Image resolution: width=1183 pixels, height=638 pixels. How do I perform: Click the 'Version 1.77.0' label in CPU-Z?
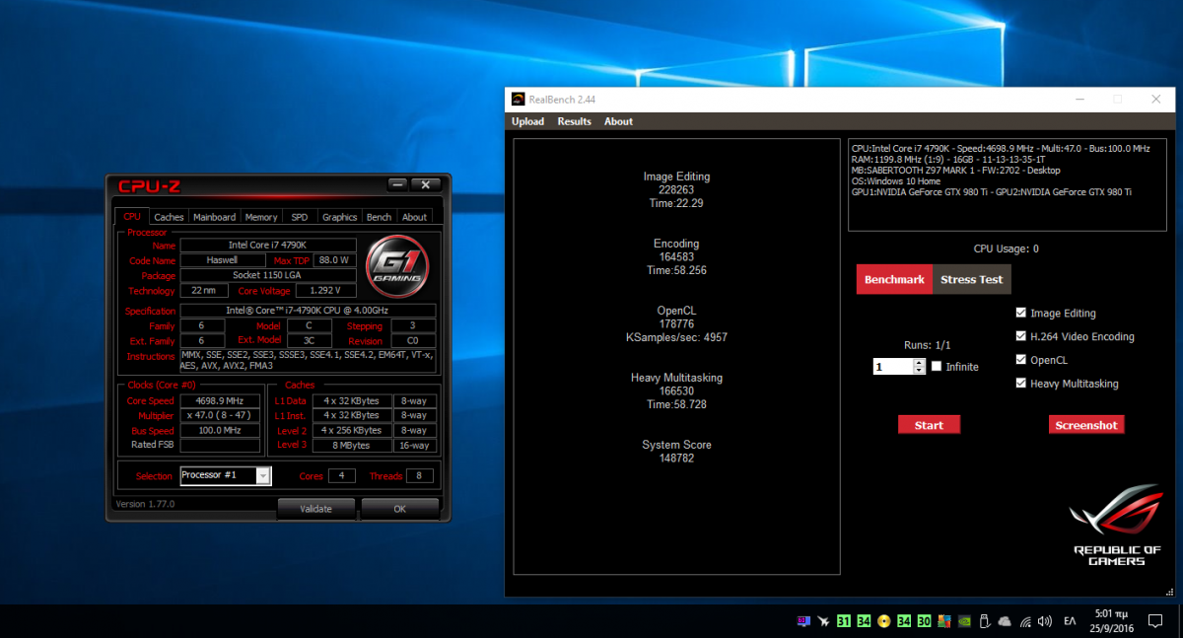[145, 504]
